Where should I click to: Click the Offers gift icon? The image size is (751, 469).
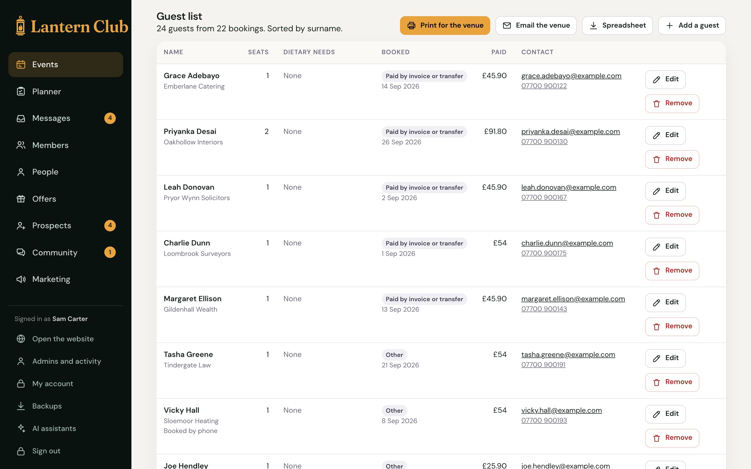coord(21,199)
